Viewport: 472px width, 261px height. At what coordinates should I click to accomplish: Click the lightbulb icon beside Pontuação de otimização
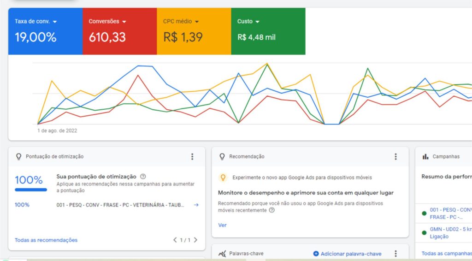click(x=18, y=156)
